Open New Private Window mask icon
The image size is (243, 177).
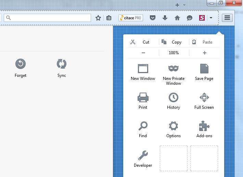[174, 69]
